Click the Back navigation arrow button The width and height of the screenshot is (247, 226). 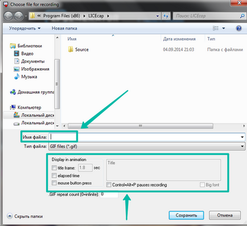coord(9,16)
